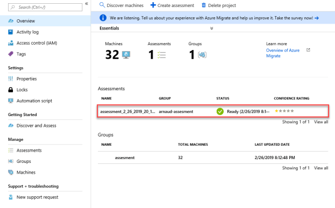Open the assesment group row name

pyautogui.click(x=125, y=158)
